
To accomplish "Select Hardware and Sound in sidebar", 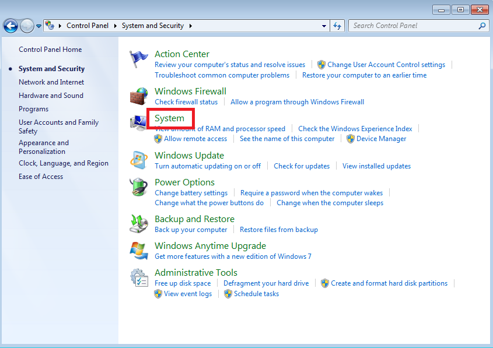I will [x=51, y=96].
